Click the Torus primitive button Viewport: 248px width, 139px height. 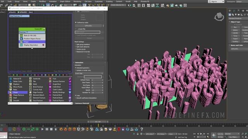[235, 36]
